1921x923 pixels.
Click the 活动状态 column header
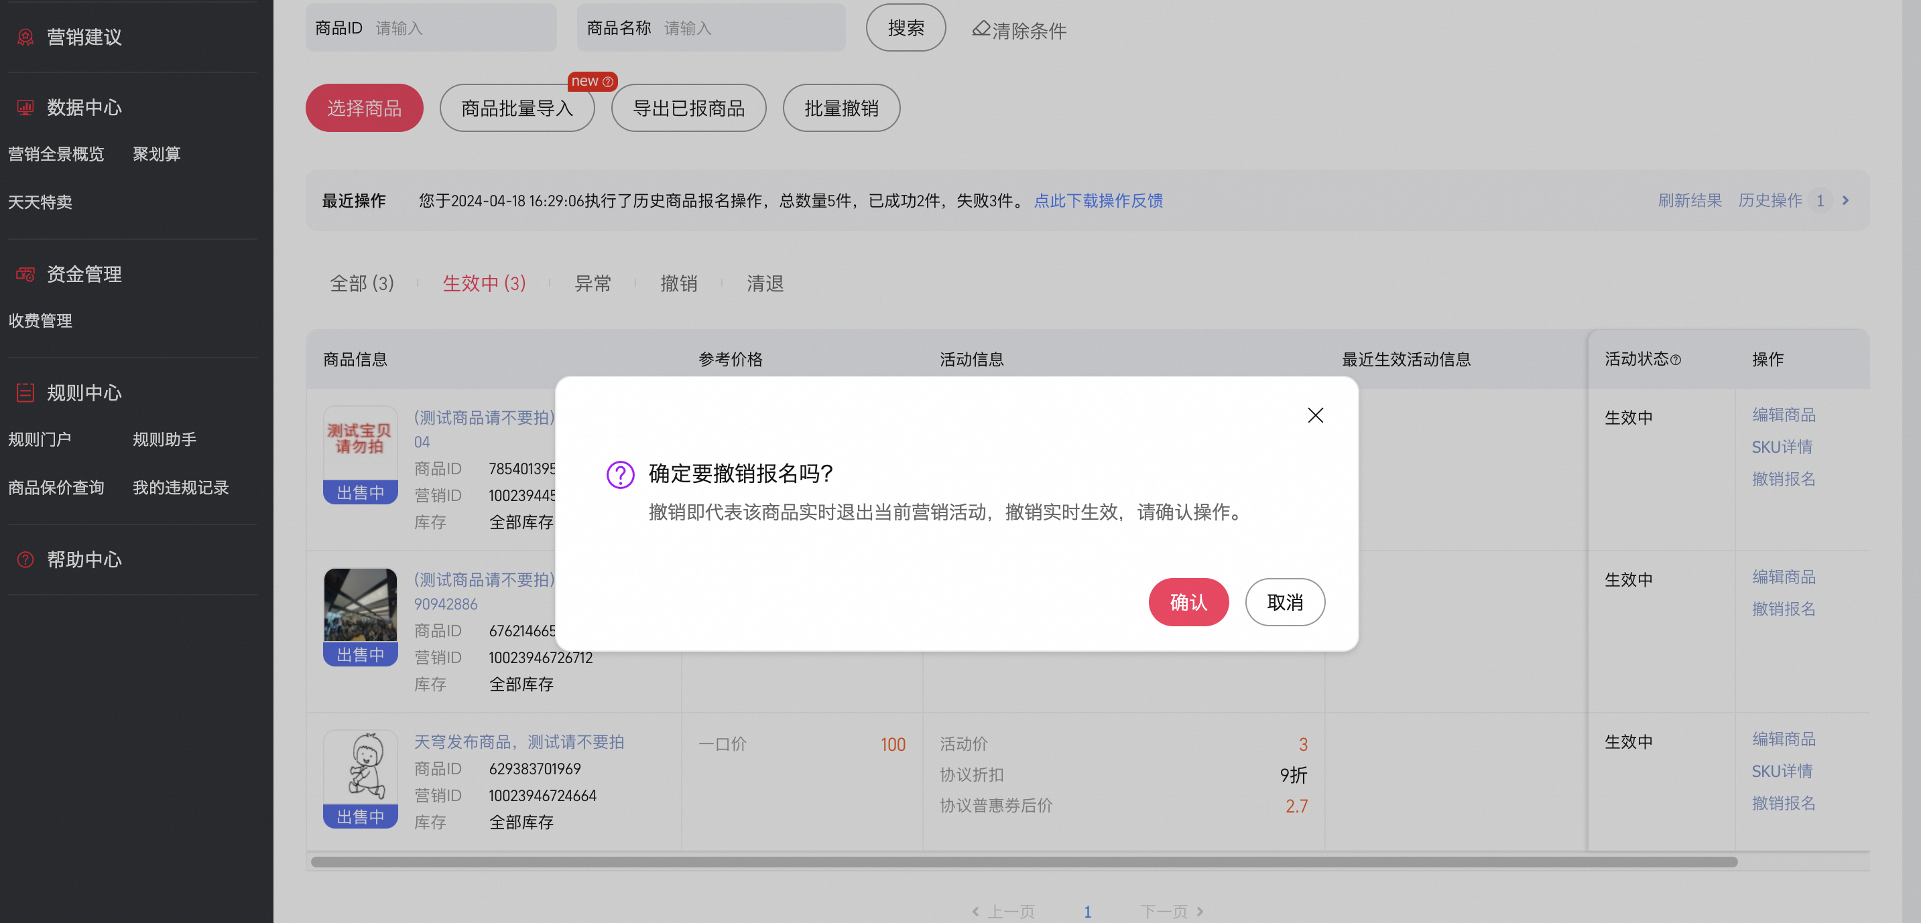[x=1642, y=359]
